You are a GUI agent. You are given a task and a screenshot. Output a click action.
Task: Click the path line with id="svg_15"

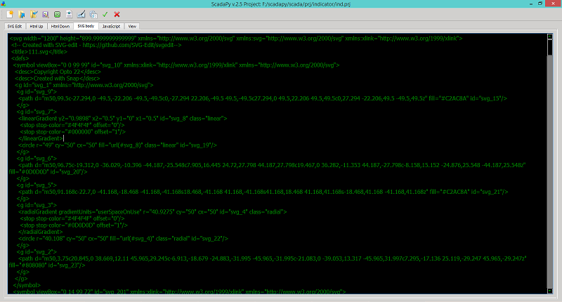[263, 98]
